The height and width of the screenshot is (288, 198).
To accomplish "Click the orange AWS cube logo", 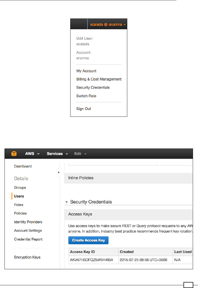I will click(14, 154).
